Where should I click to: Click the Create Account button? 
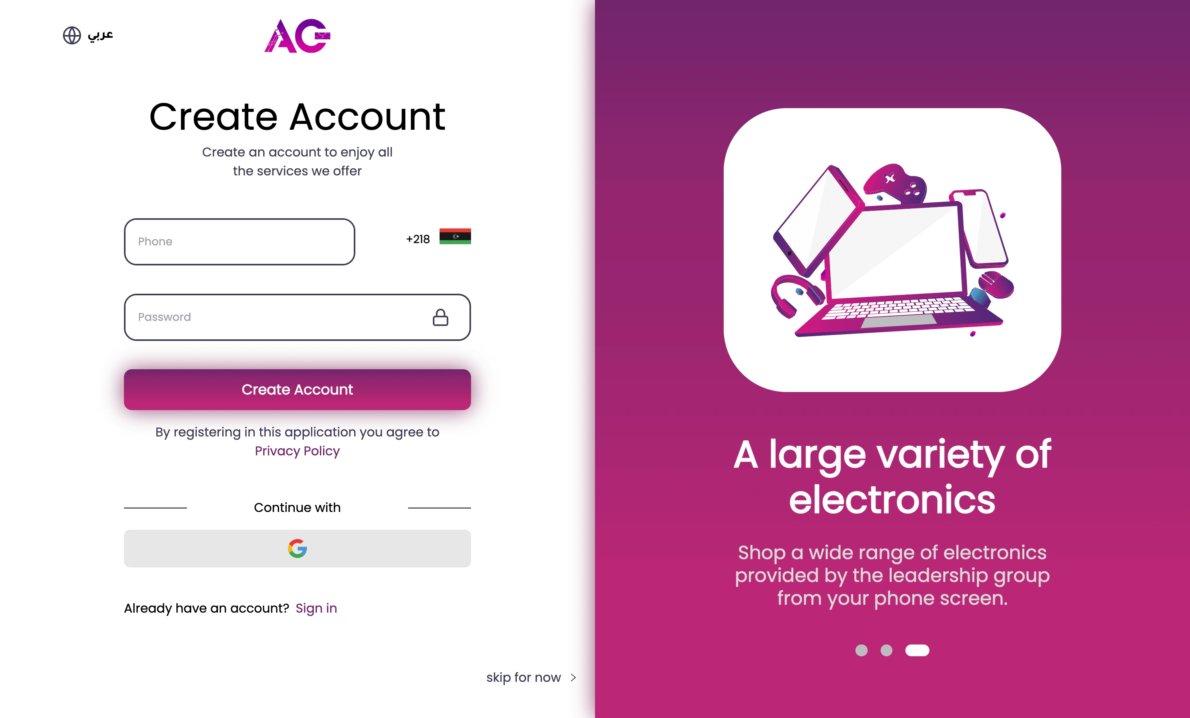point(298,389)
